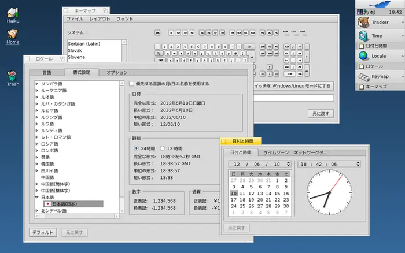The height and width of the screenshot is (253, 405).
Task: Collapse the 日本語 tree entry
Action: (37, 197)
